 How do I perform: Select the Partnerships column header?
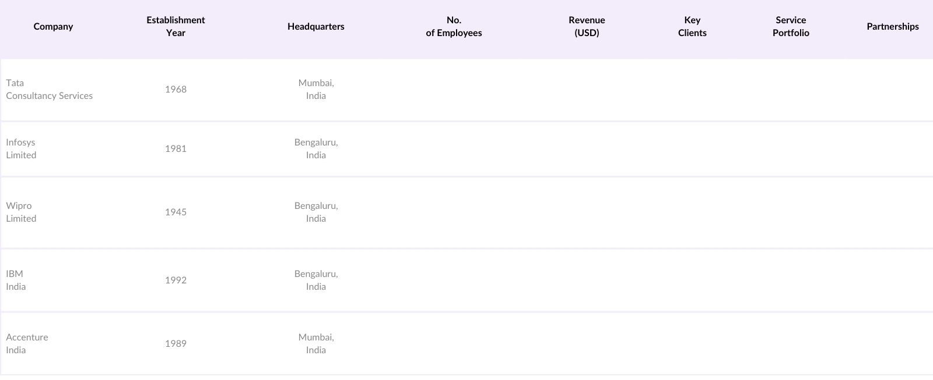[x=892, y=27]
